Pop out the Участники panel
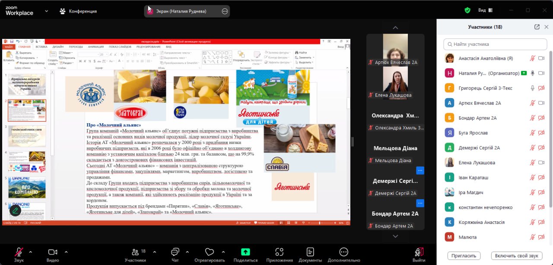The height and width of the screenshot is (265, 553). pos(537,27)
